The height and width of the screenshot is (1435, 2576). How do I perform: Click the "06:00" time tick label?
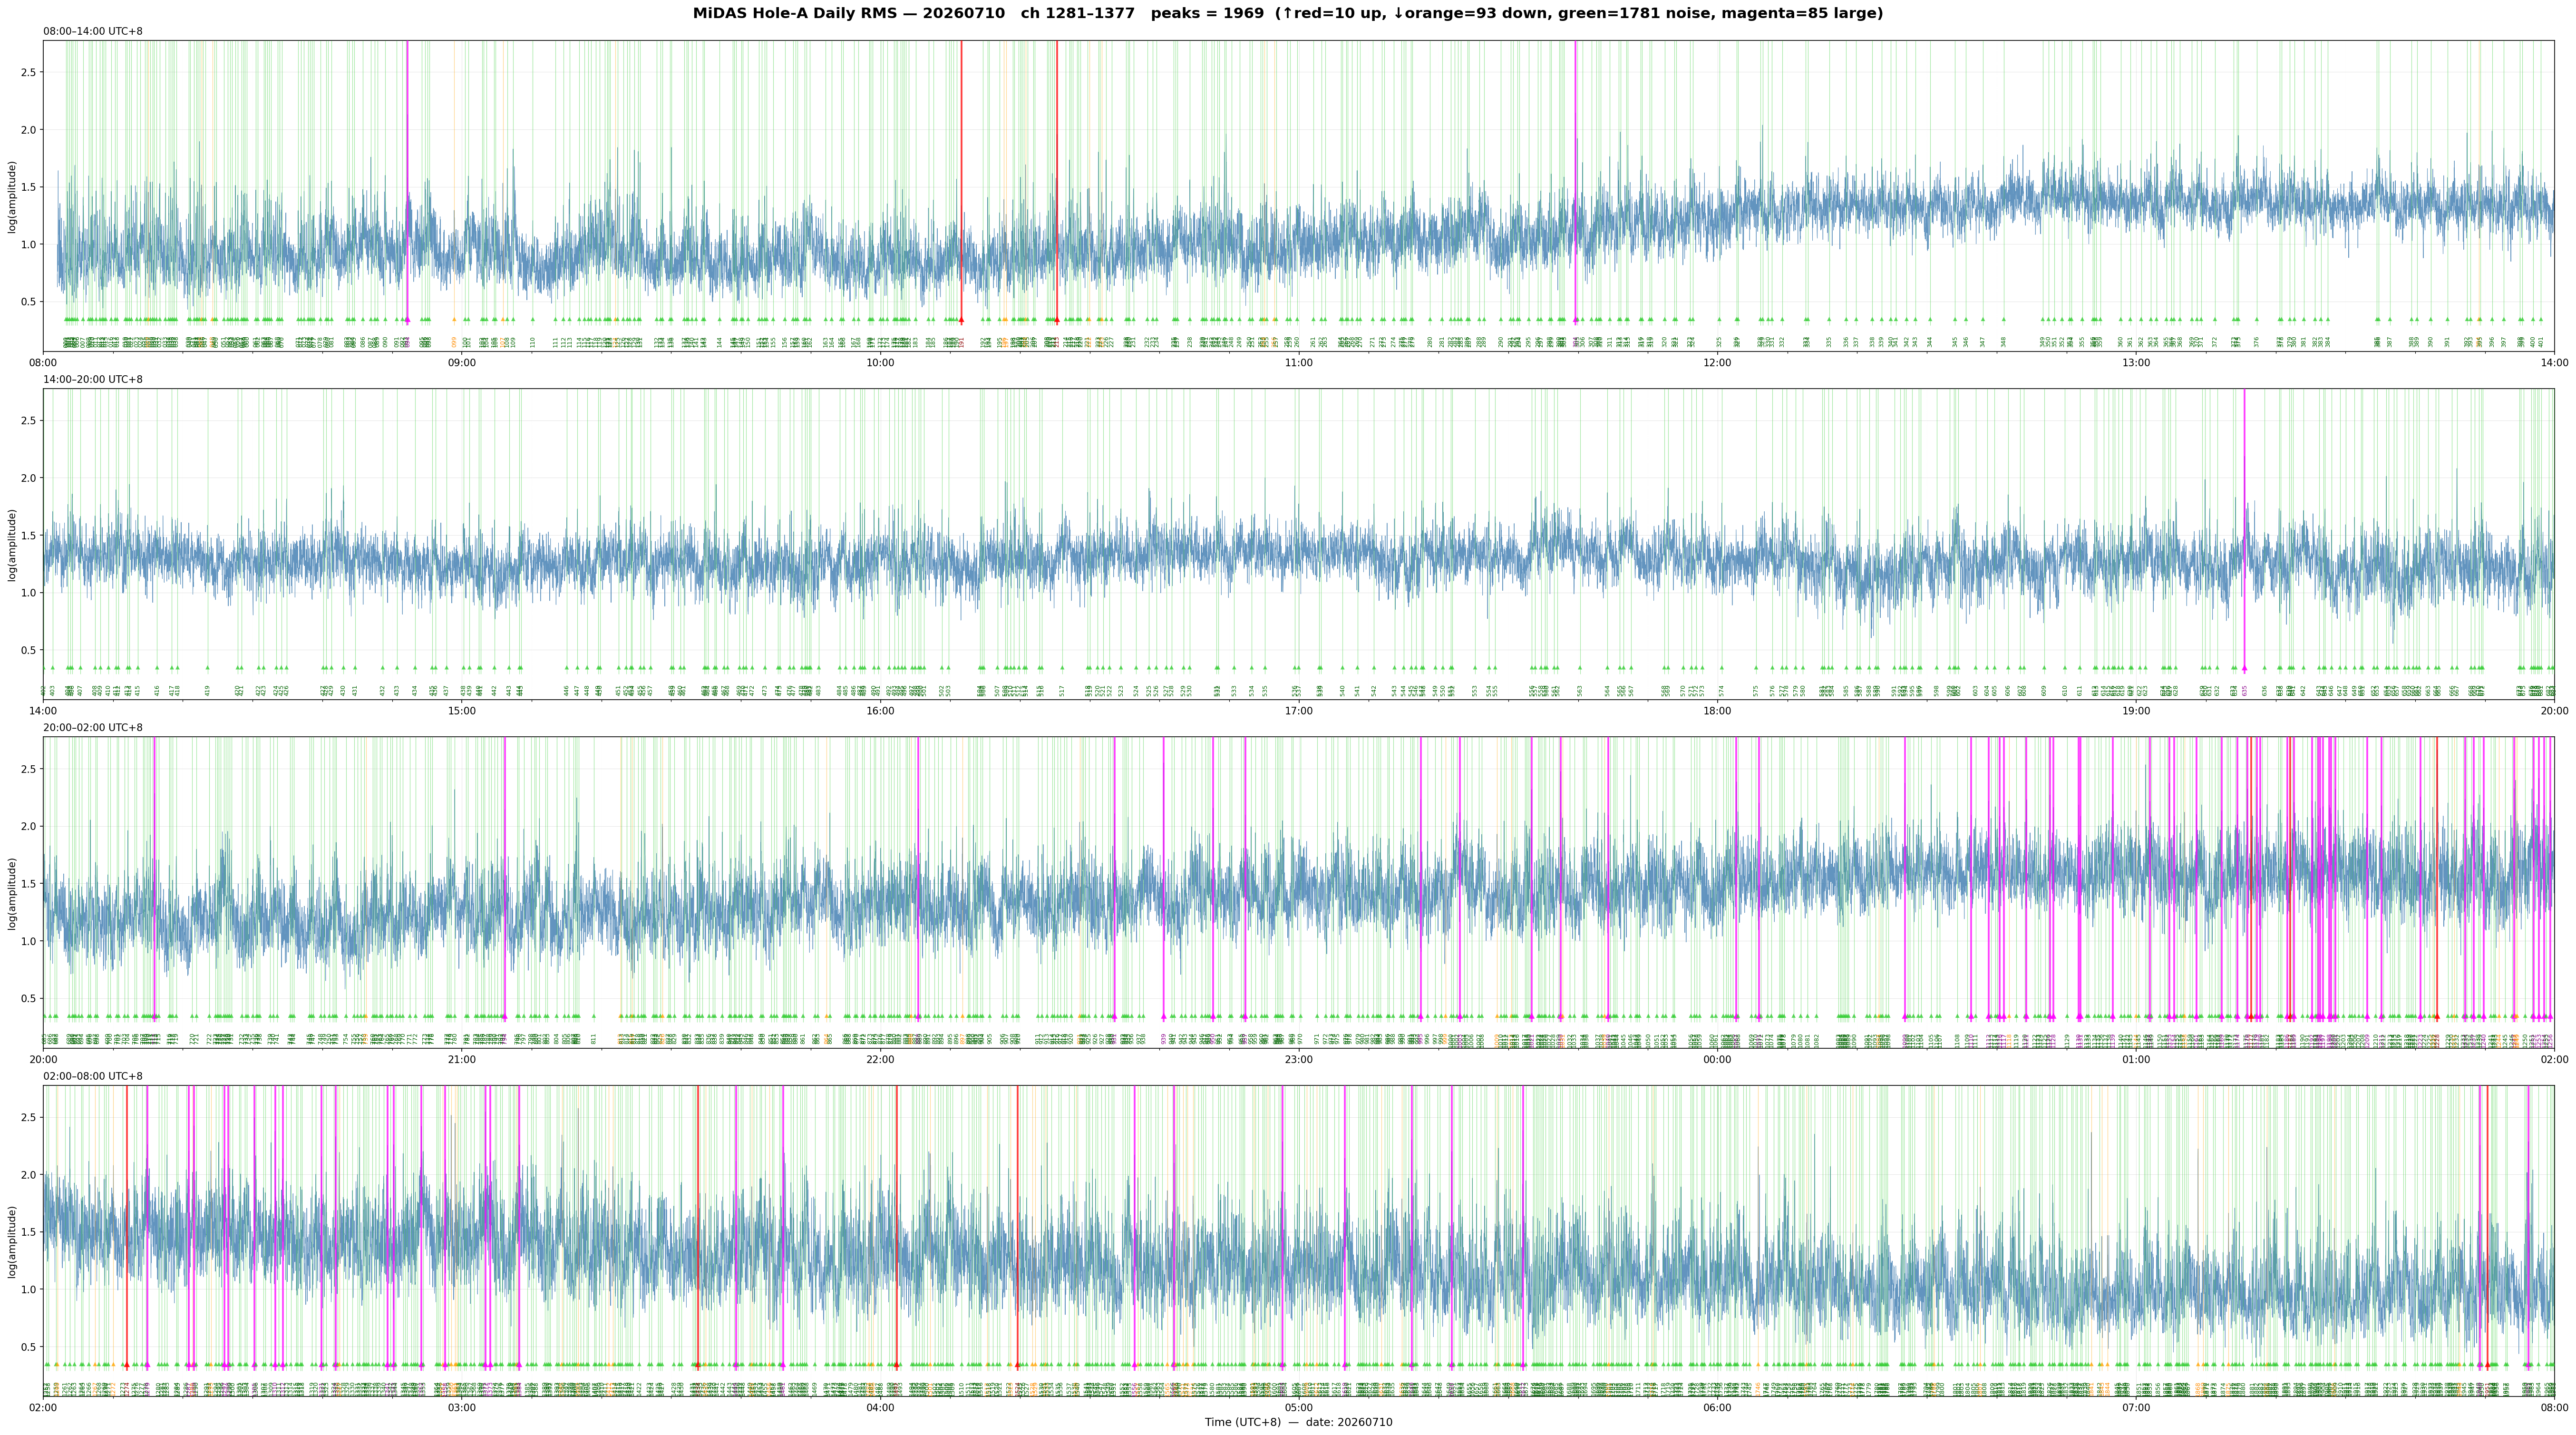(1717, 1407)
